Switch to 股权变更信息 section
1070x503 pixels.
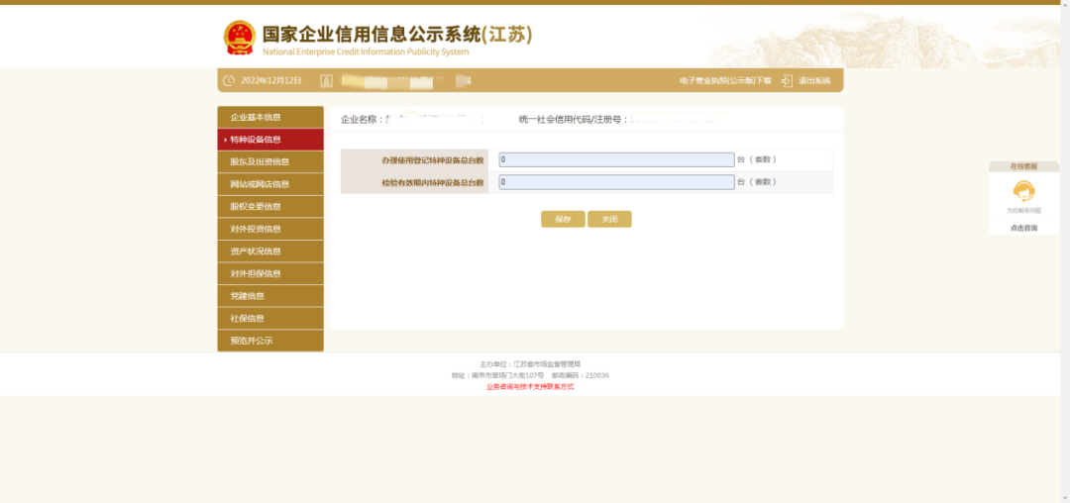[270, 207]
